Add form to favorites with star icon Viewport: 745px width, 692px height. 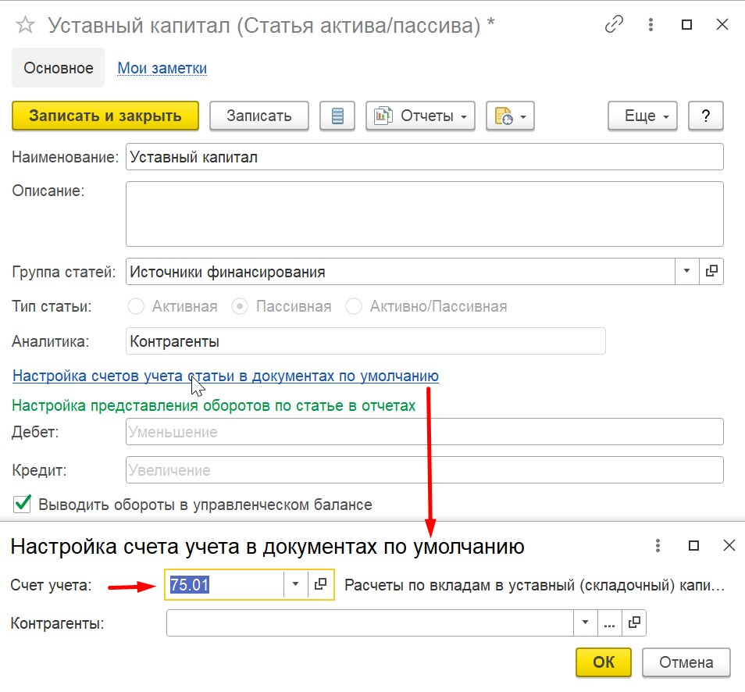25,25
